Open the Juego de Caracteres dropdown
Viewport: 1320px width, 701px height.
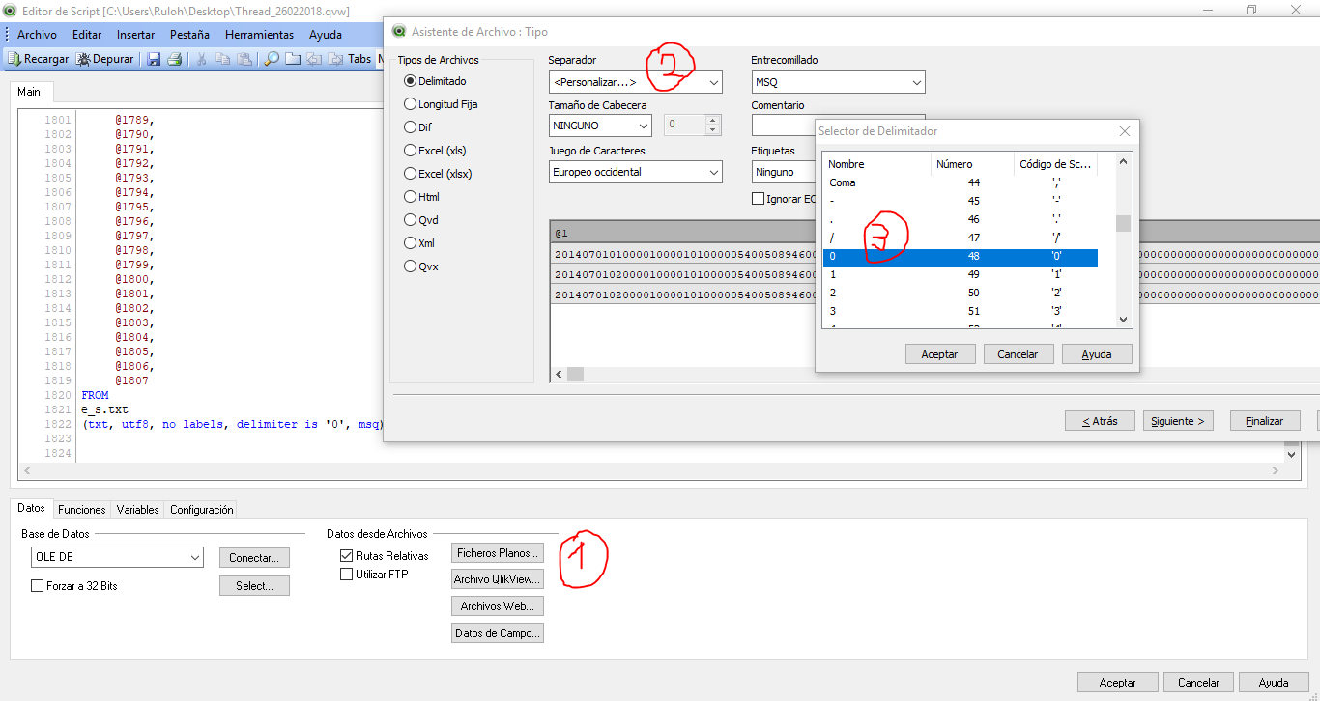pyautogui.click(x=636, y=172)
